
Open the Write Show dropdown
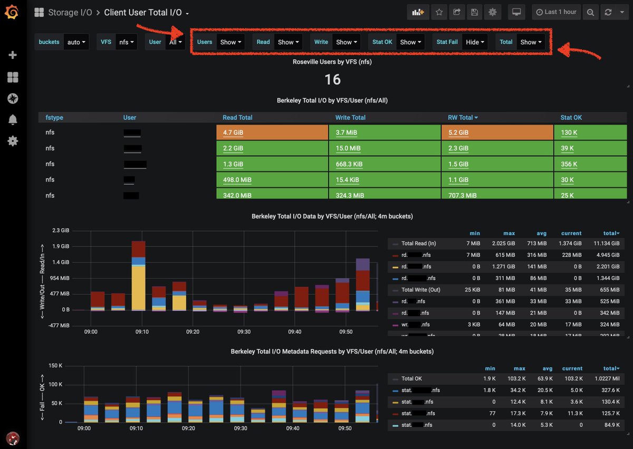tap(346, 42)
